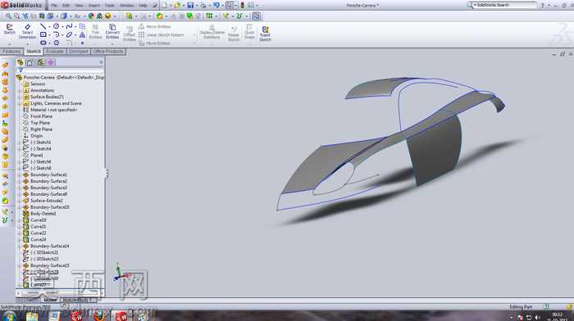Switch to the Evaluate tab

[55, 52]
